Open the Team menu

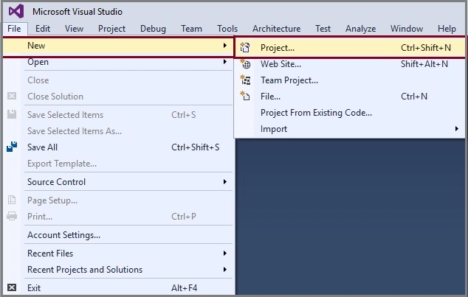coord(191,29)
